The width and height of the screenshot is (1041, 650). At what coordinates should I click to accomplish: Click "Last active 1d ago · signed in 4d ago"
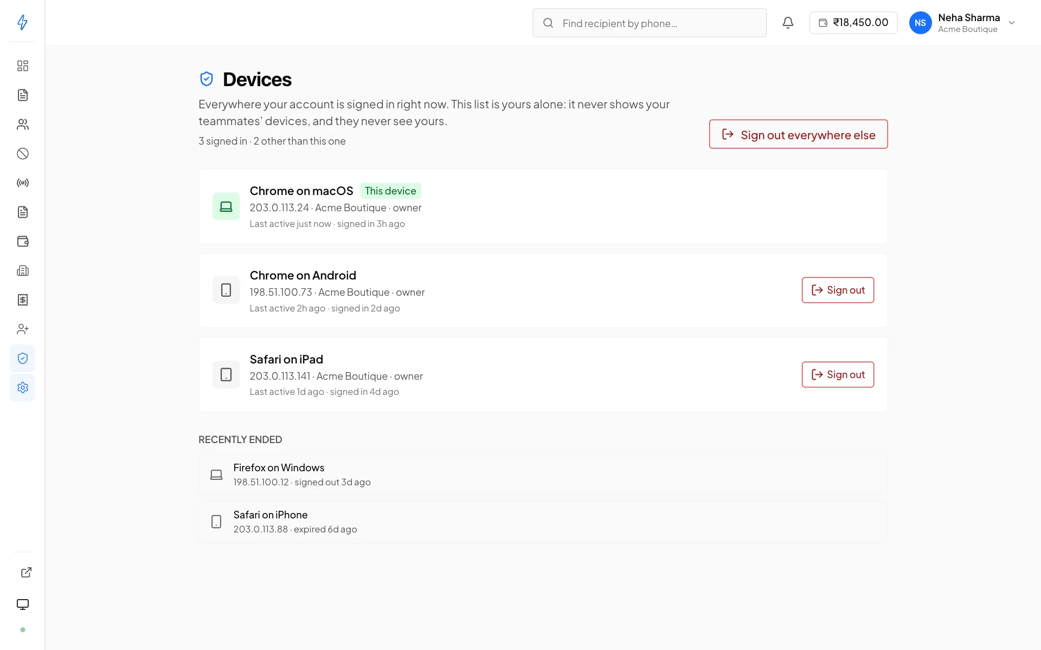[x=324, y=392]
